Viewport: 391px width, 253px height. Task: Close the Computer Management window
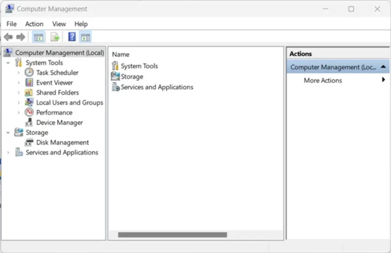click(x=377, y=9)
